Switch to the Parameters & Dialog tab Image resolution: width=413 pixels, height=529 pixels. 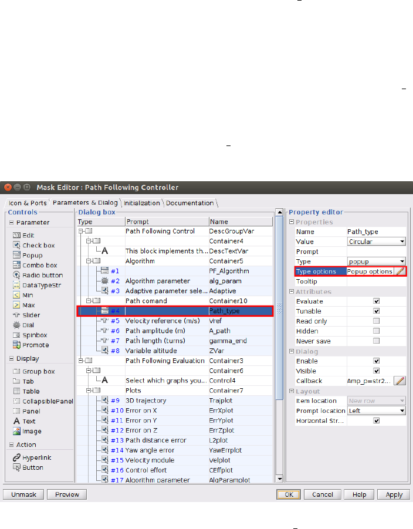coord(85,202)
